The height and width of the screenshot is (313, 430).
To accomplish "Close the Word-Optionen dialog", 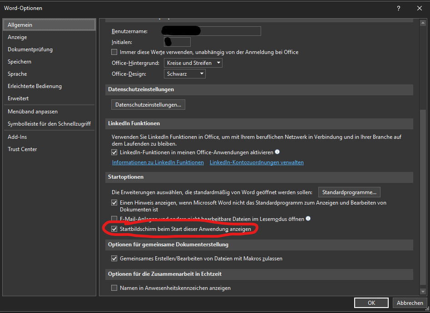I will click(x=420, y=8).
